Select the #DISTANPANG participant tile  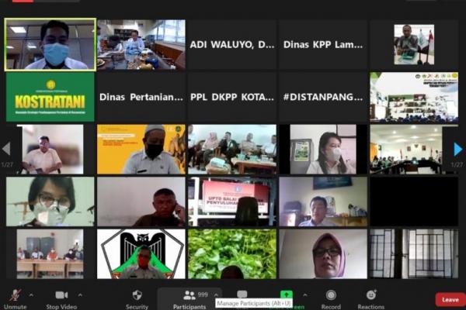pos(322,97)
